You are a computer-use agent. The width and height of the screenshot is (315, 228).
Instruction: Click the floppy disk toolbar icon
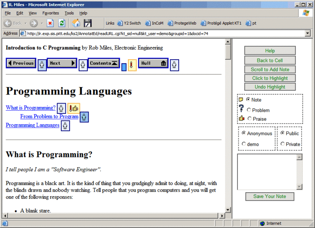coord(87,23)
